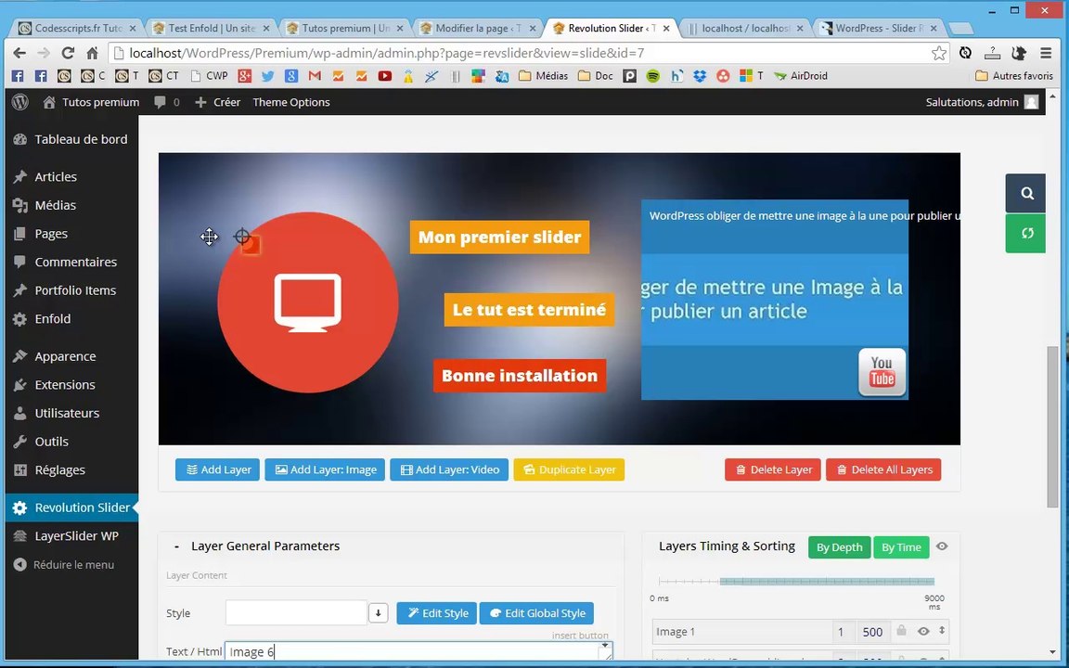Open the Salutations, admin account menu
Viewport: 1069px width, 668px height.
tap(982, 102)
